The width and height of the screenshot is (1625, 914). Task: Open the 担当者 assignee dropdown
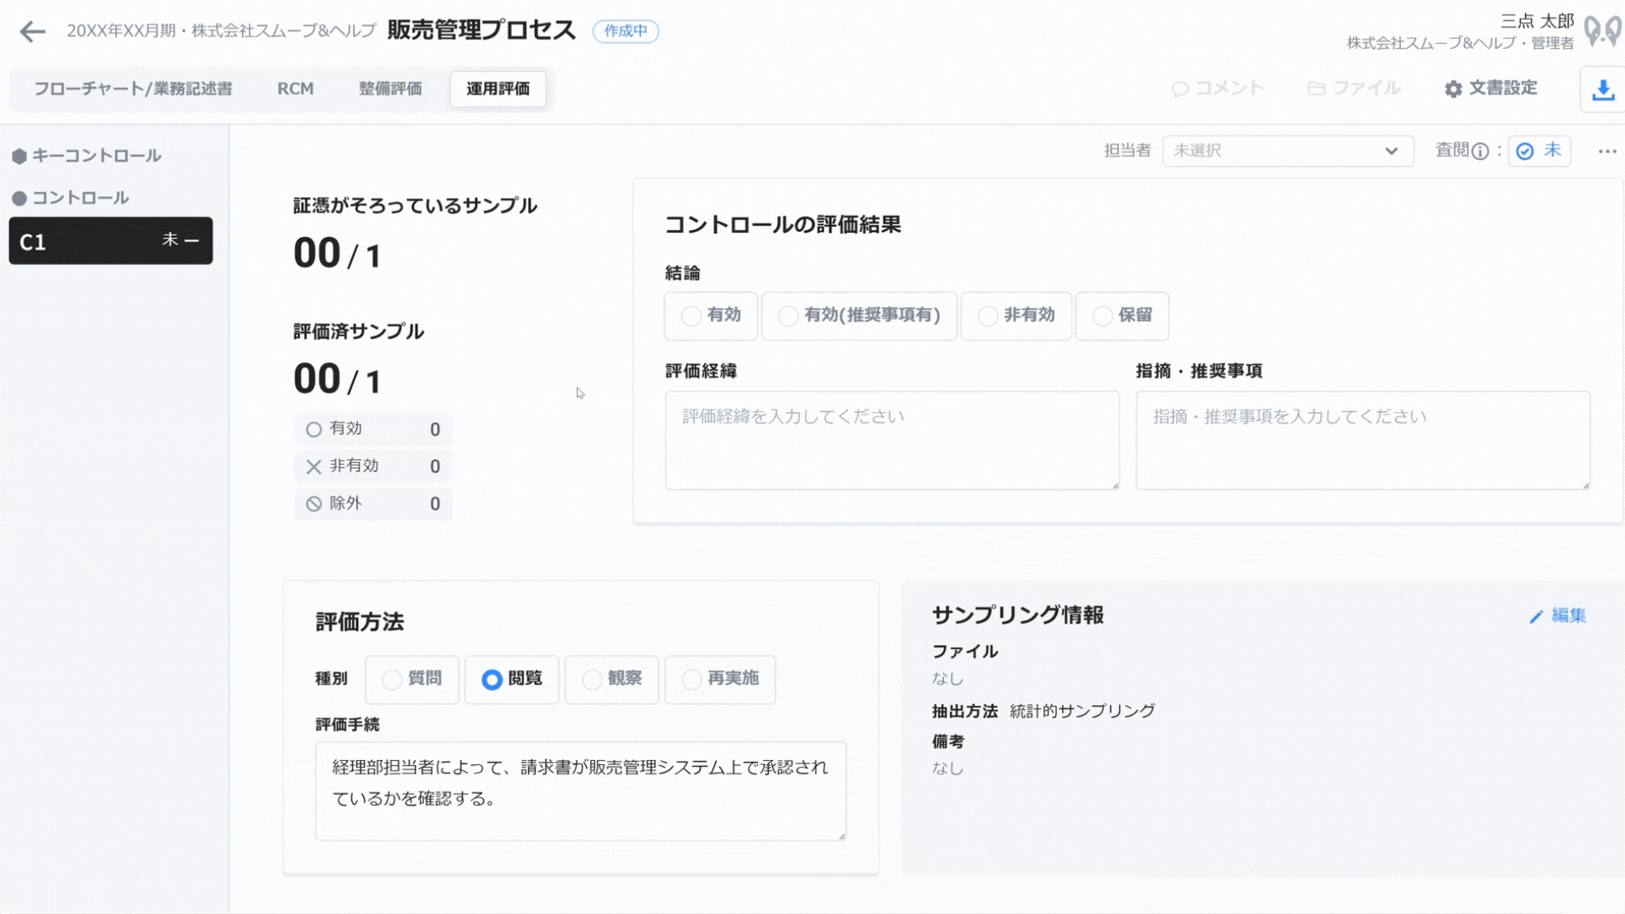tap(1287, 151)
